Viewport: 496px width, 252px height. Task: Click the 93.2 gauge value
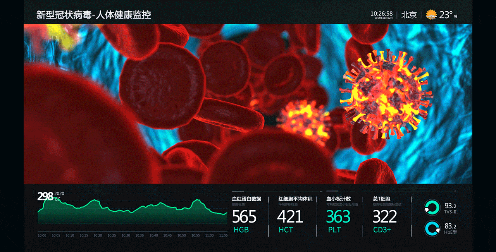(x=450, y=206)
